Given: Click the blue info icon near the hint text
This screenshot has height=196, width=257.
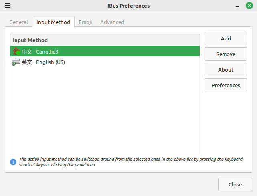Looking at the screenshot, I should [x=13, y=162].
